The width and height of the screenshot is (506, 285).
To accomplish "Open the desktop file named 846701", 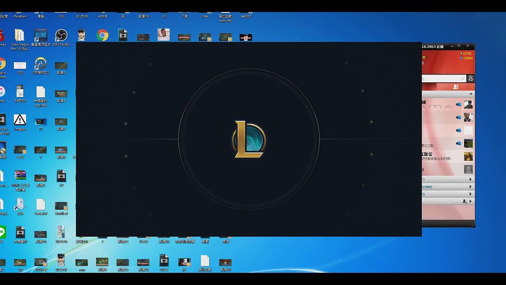I will [x=20, y=95].
